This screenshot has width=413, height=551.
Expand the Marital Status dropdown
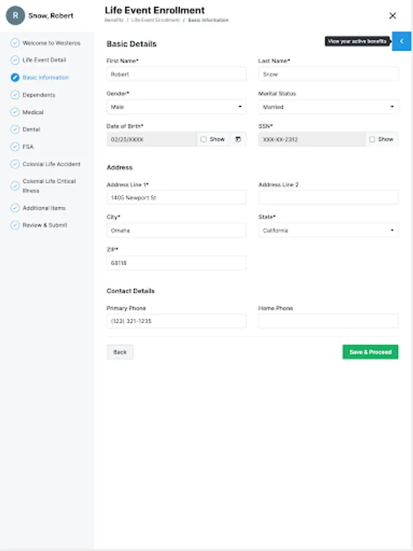(x=329, y=107)
